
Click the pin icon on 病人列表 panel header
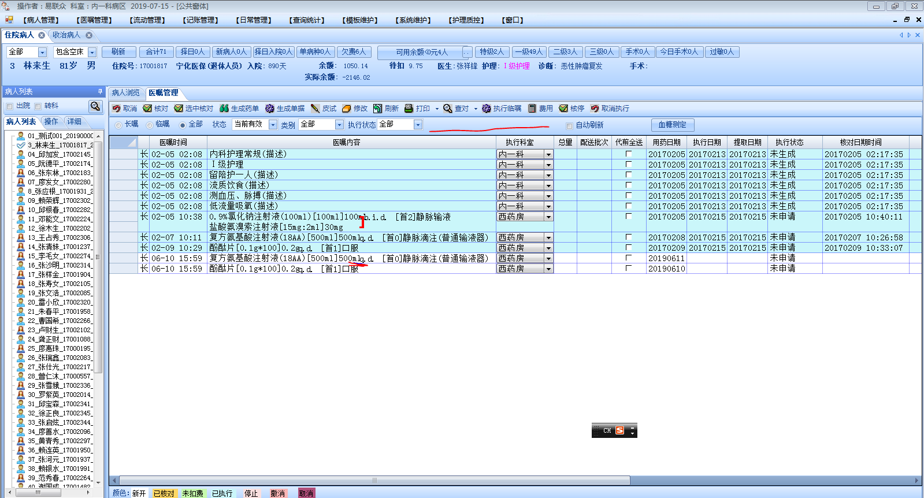pos(100,91)
